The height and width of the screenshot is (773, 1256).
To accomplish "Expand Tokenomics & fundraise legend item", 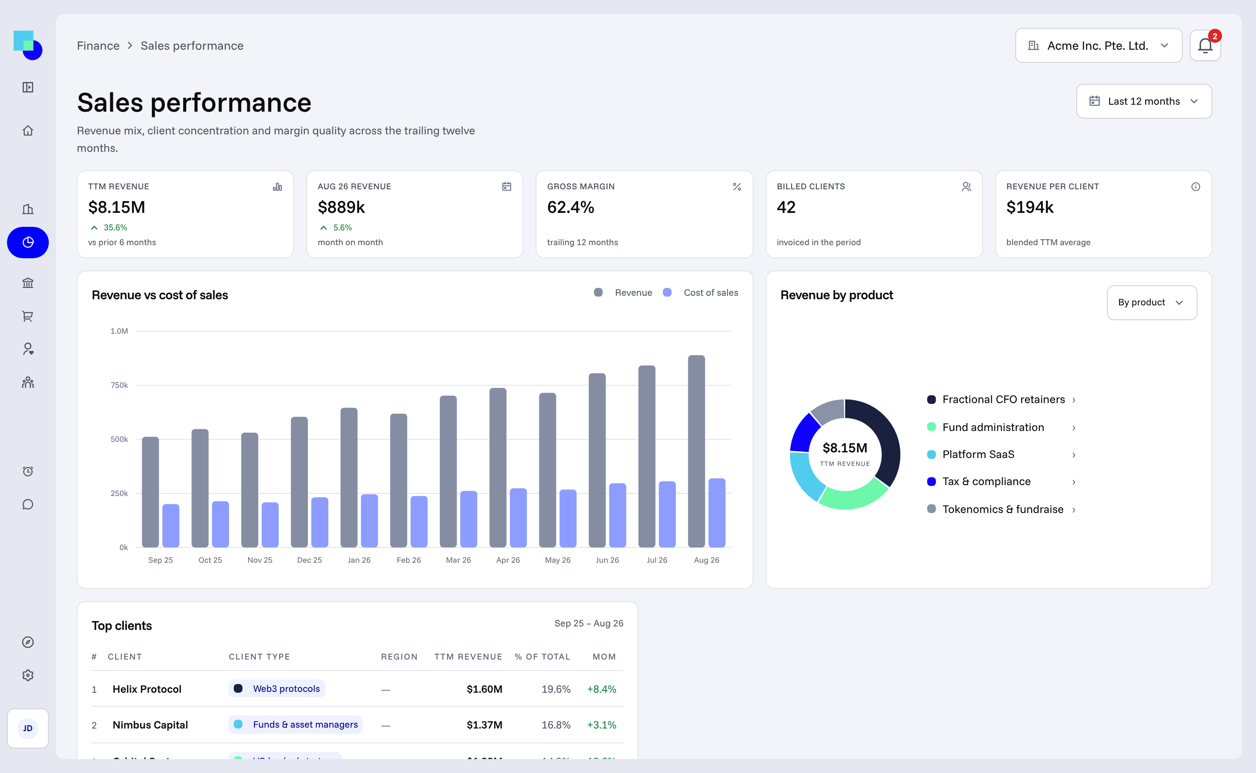I will click(x=1002, y=509).
